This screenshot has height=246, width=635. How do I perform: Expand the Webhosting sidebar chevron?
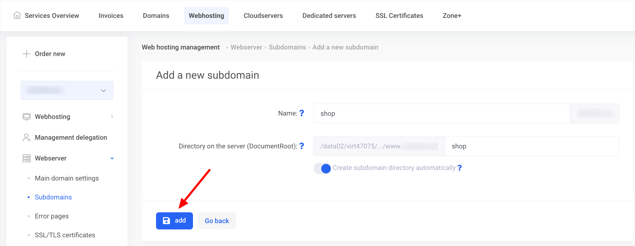[112, 117]
